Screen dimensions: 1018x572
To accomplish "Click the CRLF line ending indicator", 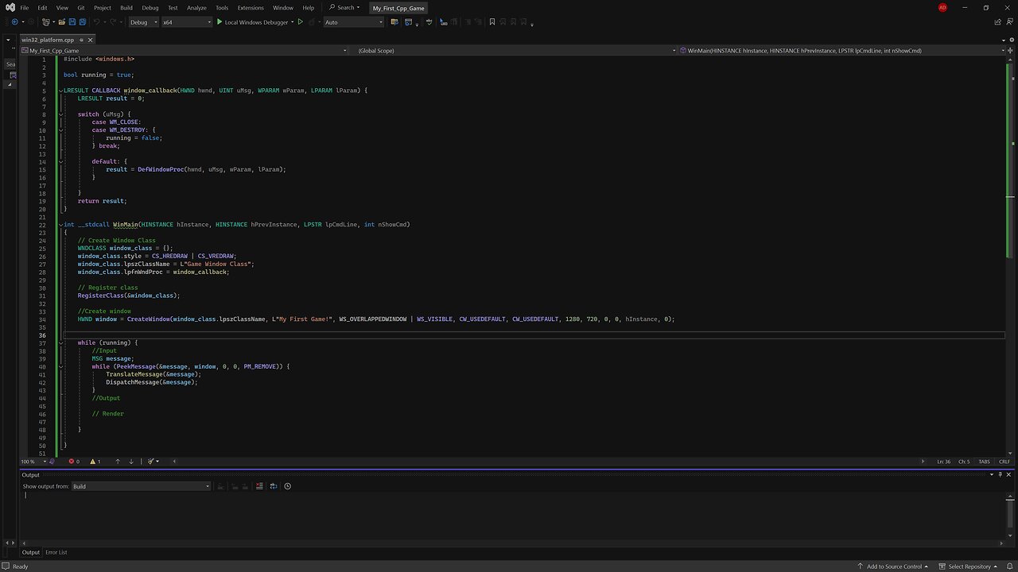I will point(1004,462).
